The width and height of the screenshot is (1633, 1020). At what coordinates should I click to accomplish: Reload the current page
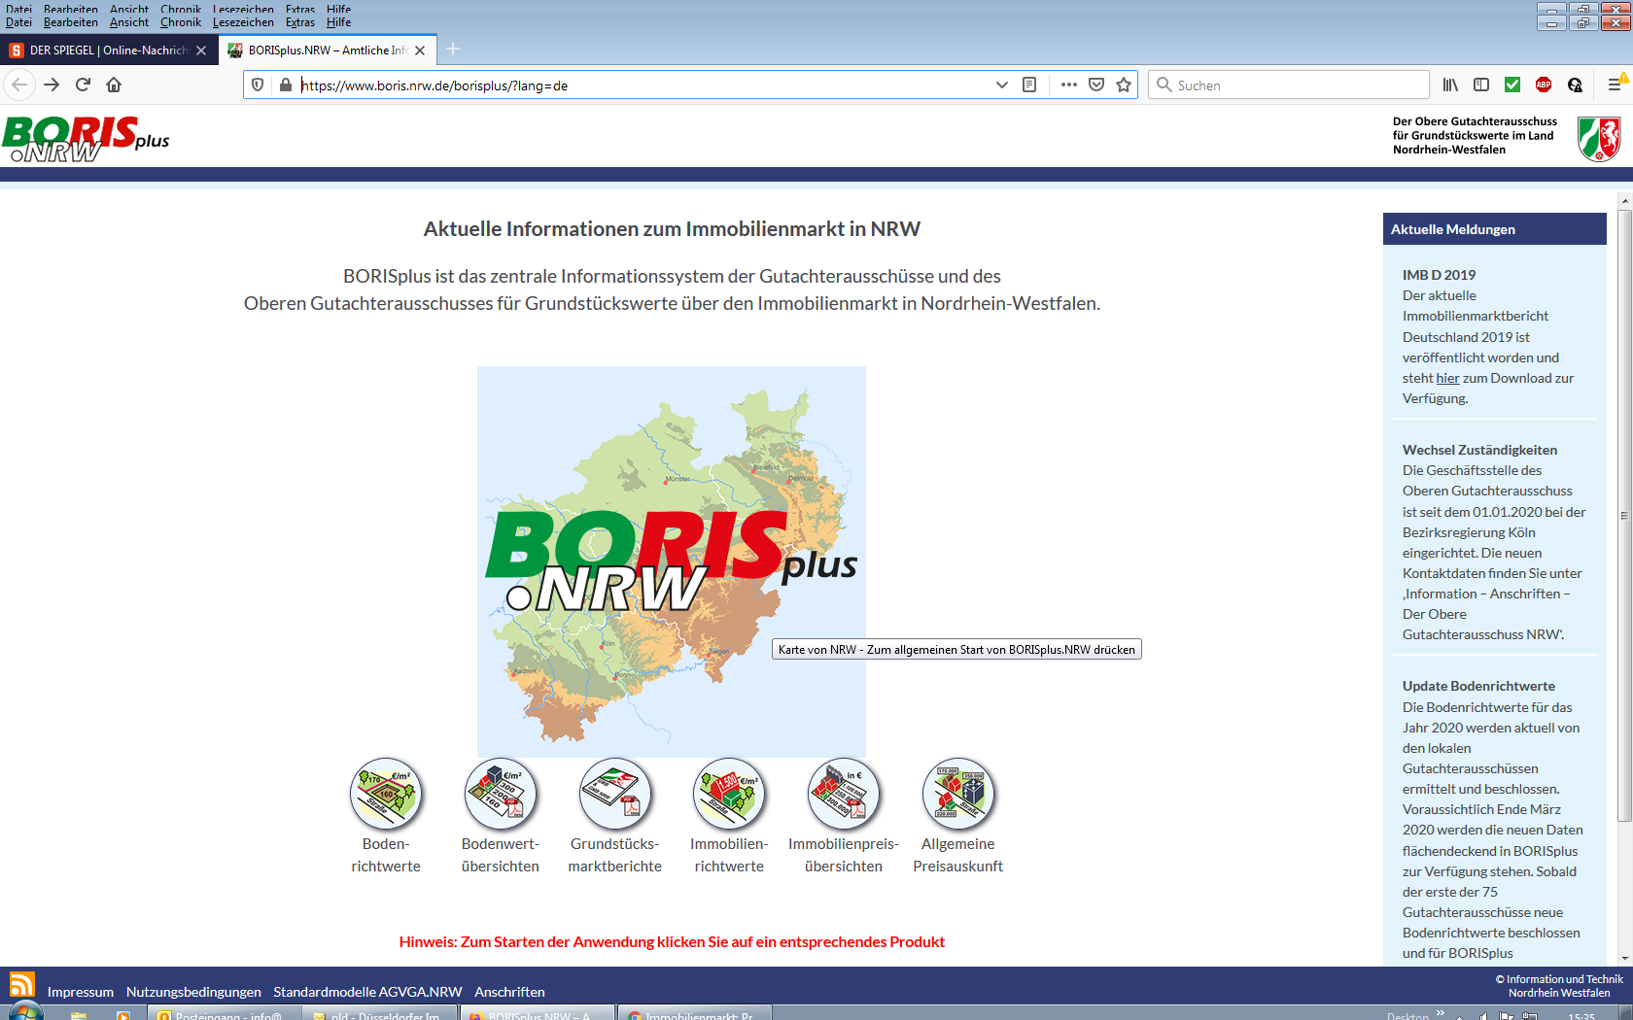pyautogui.click(x=83, y=85)
